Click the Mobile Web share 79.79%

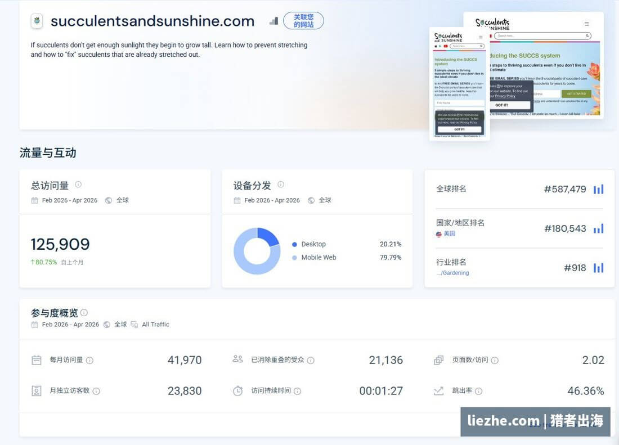pyautogui.click(x=391, y=258)
